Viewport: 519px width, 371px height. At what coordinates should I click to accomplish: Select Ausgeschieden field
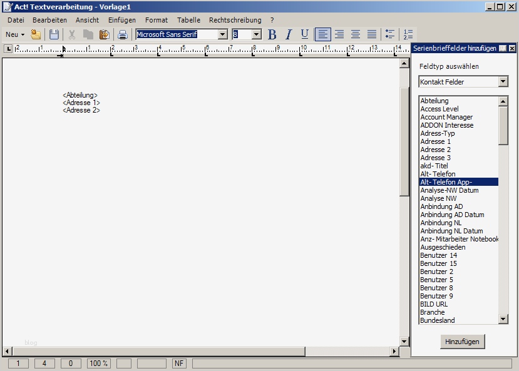[459, 247]
